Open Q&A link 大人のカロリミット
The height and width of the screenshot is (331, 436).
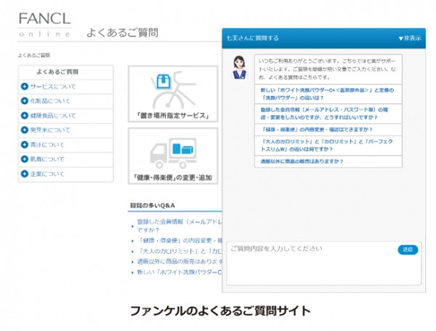click(179, 251)
